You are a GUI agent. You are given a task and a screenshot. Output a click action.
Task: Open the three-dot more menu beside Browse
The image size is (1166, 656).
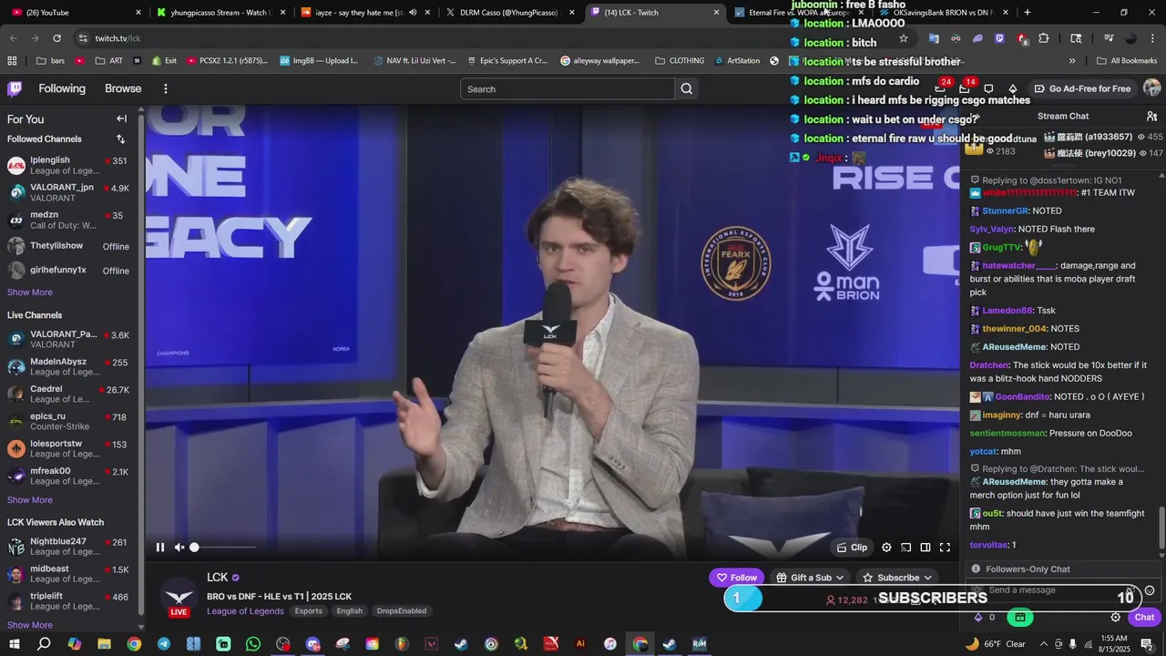[166, 88]
